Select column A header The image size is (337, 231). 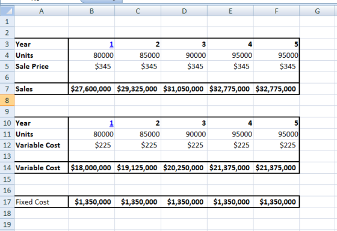(x=42, y=11)
